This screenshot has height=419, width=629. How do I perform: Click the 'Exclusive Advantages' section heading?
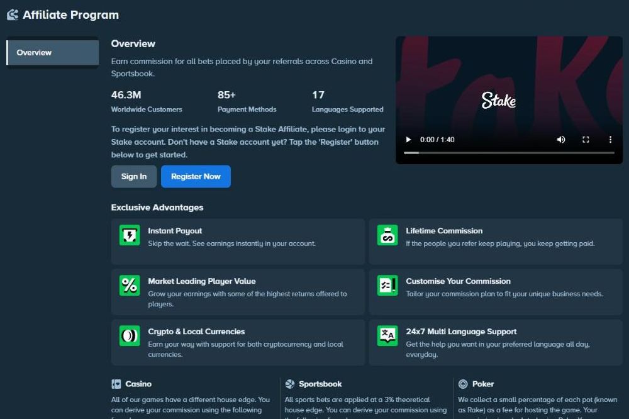[157, 208]
